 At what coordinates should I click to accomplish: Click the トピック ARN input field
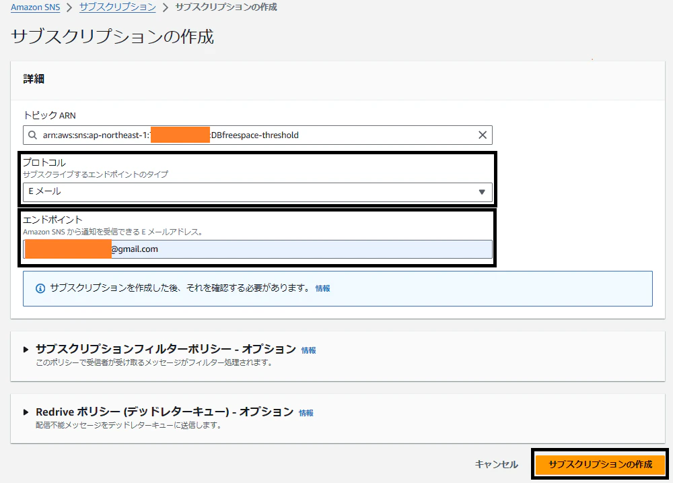[258, 135]
